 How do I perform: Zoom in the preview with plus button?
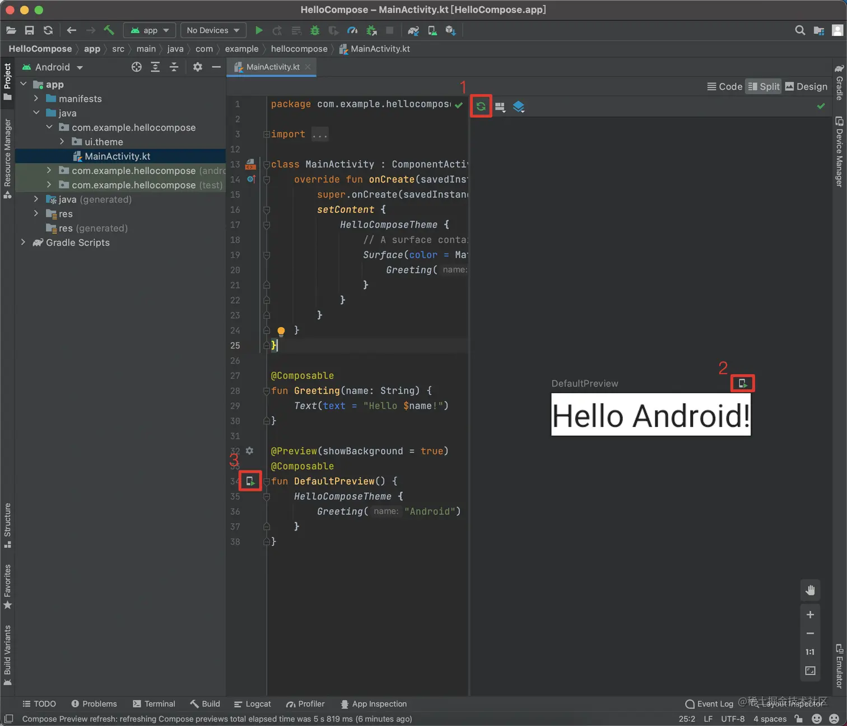pyautogui.click(x=810, y=615)
